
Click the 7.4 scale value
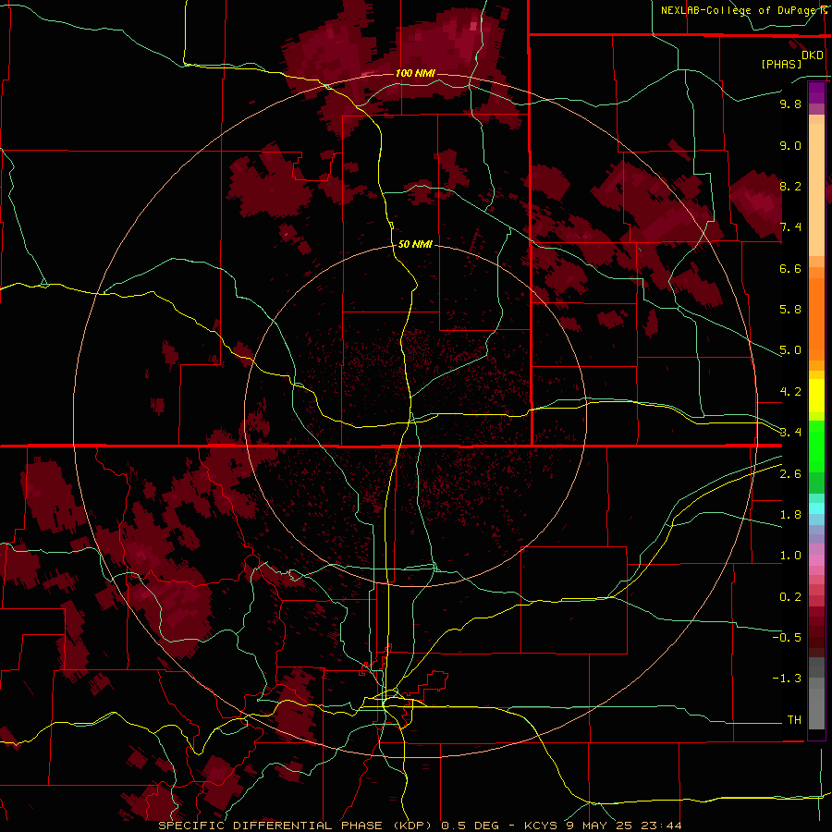pos(790,227)
